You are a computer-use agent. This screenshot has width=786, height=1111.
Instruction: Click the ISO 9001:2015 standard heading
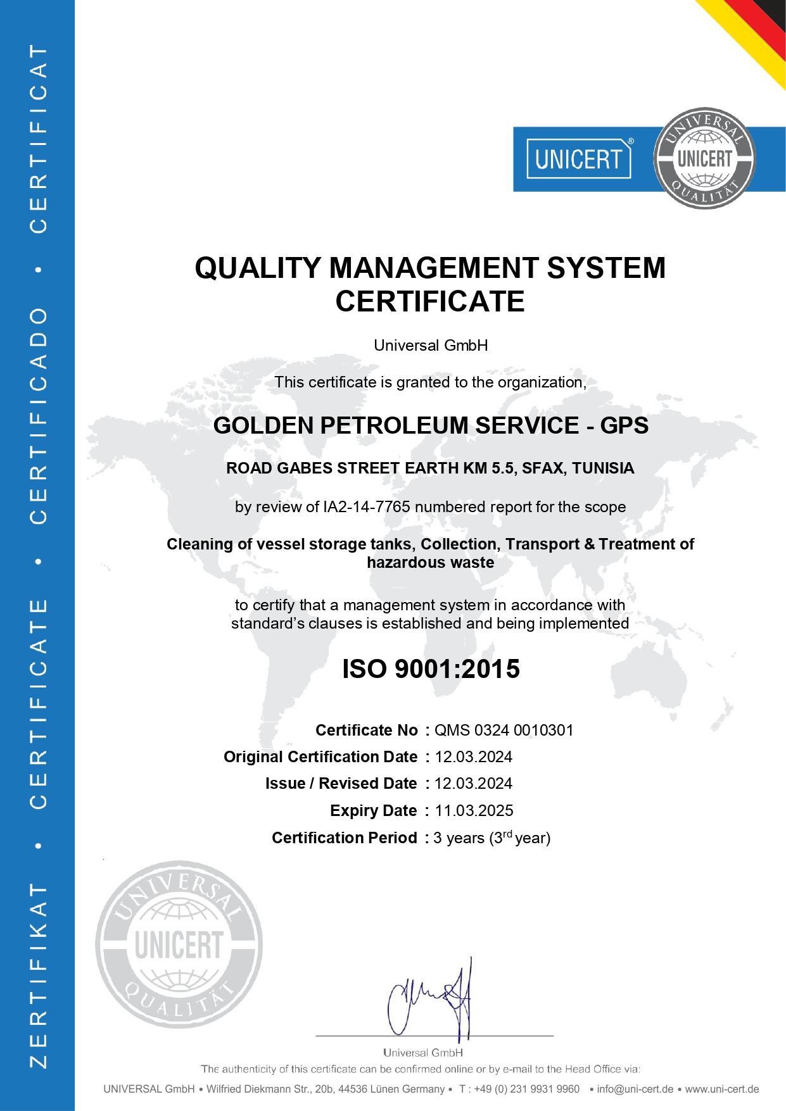click(x=431, y=669)
